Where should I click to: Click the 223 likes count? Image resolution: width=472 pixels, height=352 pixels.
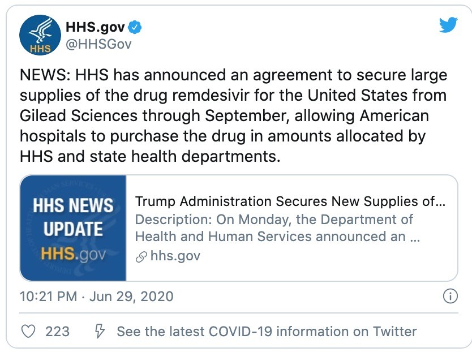(x=58, y=332)
